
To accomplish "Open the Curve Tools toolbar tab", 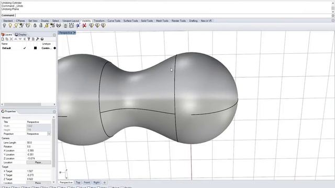I will coord(114,21).
